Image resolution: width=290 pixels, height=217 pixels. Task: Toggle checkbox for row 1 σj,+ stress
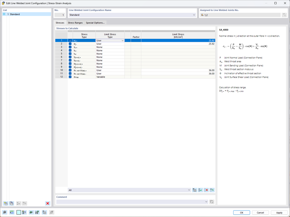click(70, 40)
